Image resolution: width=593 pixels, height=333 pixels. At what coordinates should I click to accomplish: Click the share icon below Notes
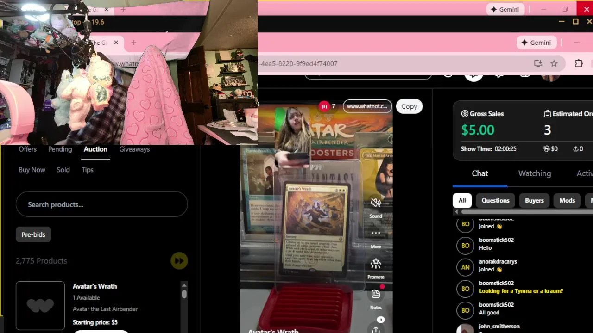point(376,329)
